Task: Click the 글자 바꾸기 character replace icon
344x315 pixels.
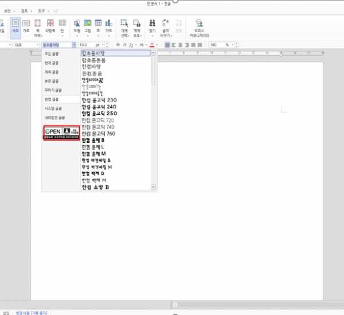Action: click(166, 28)
